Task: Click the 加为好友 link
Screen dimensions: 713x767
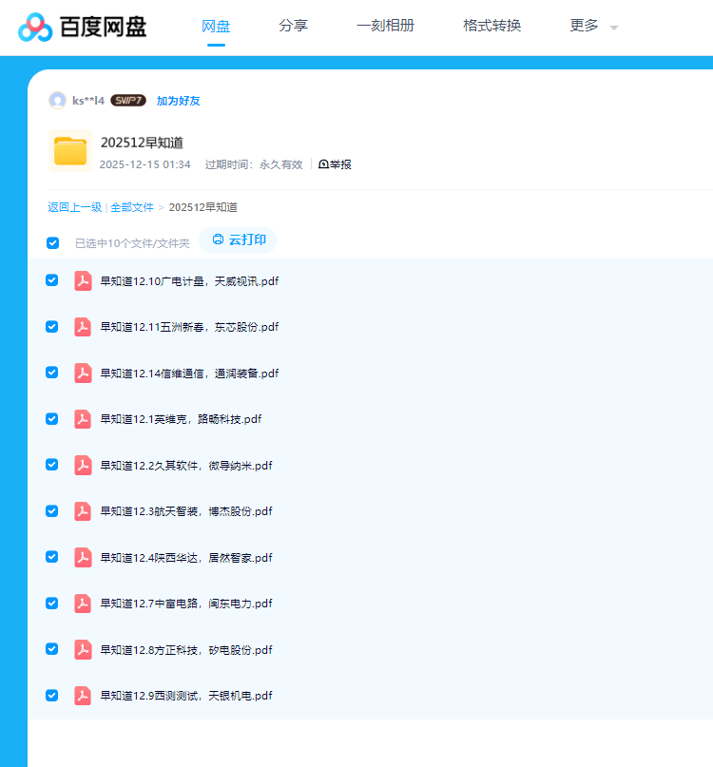Action: 178,101
